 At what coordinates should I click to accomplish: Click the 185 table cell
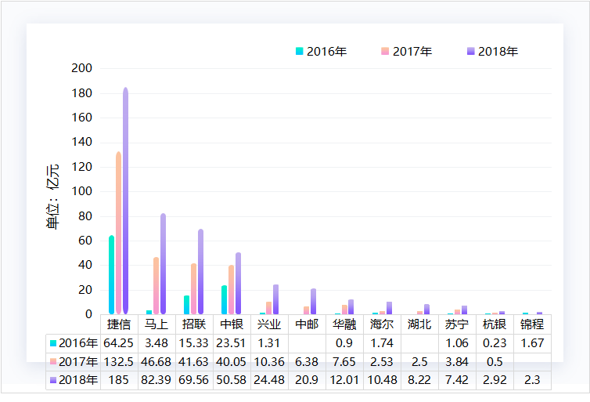click(119, 380)
